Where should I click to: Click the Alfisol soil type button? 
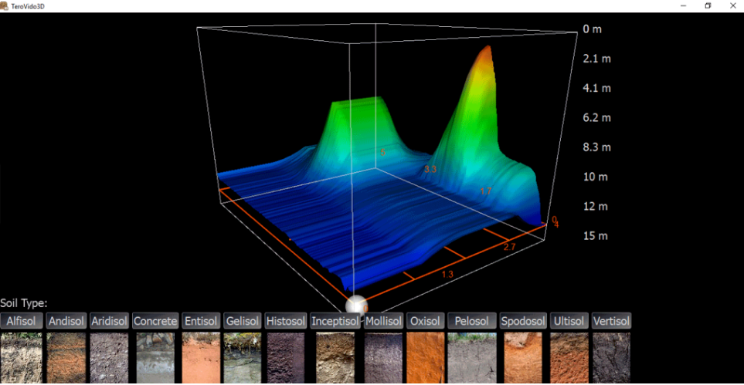[x=22, y=321]
